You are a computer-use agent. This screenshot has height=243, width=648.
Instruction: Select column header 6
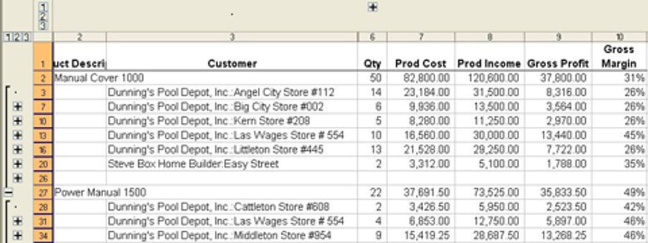coord(372,37)
